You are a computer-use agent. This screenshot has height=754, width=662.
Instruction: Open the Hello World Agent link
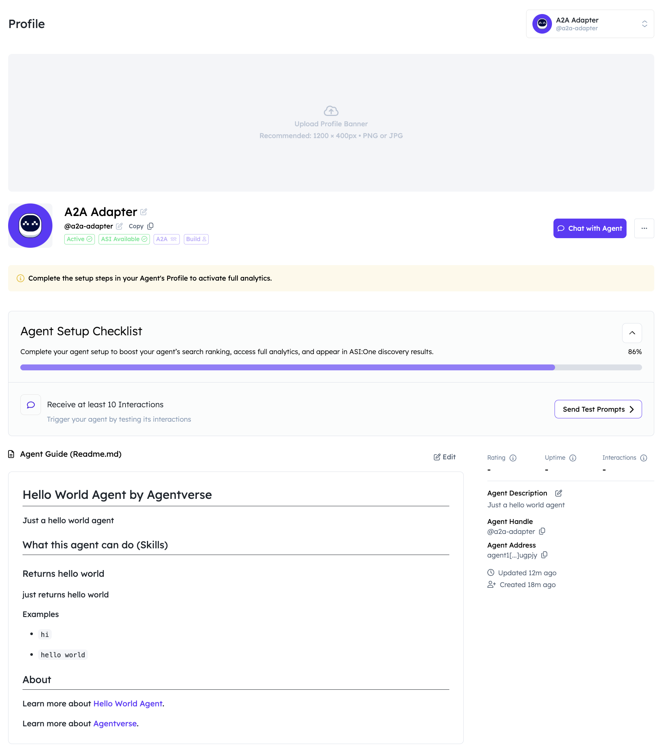128,703
